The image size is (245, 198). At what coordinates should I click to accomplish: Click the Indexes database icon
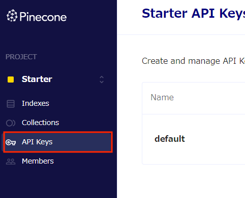click(x=11, y=104)
